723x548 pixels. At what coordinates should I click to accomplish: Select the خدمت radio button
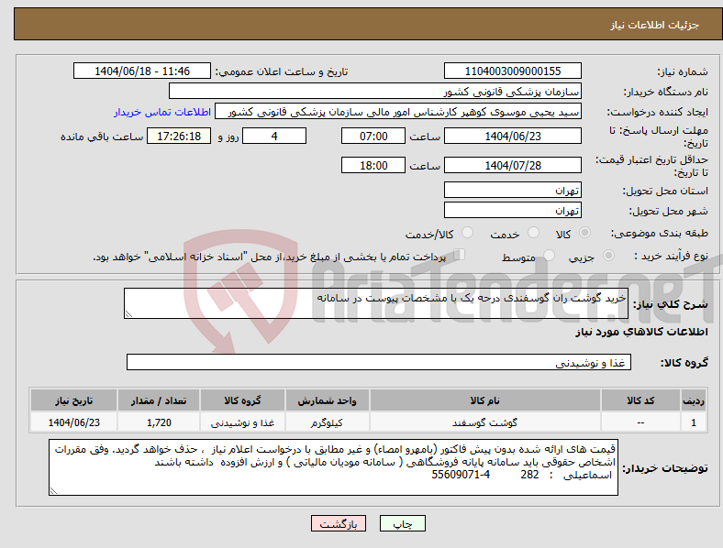tap(533, 233)
